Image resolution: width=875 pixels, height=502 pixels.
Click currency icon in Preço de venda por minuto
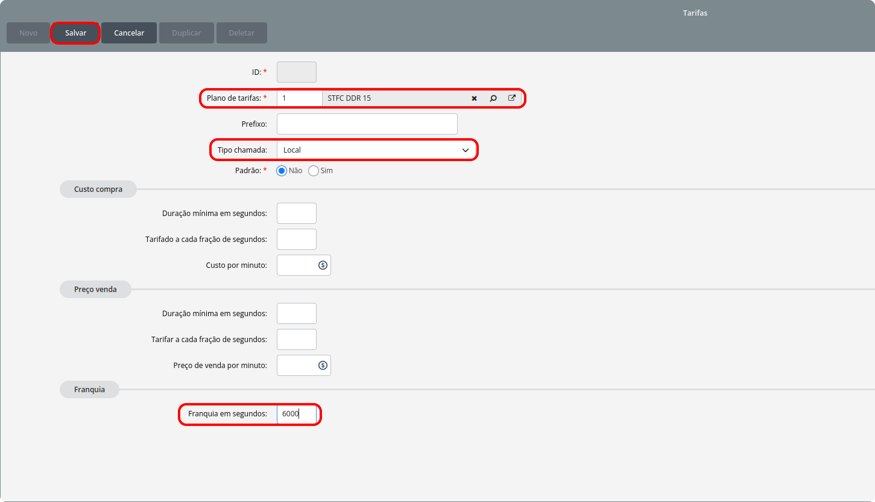(323, 365)
